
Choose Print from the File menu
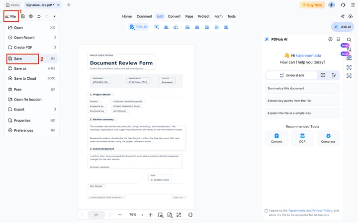click(x=32, y=89)
